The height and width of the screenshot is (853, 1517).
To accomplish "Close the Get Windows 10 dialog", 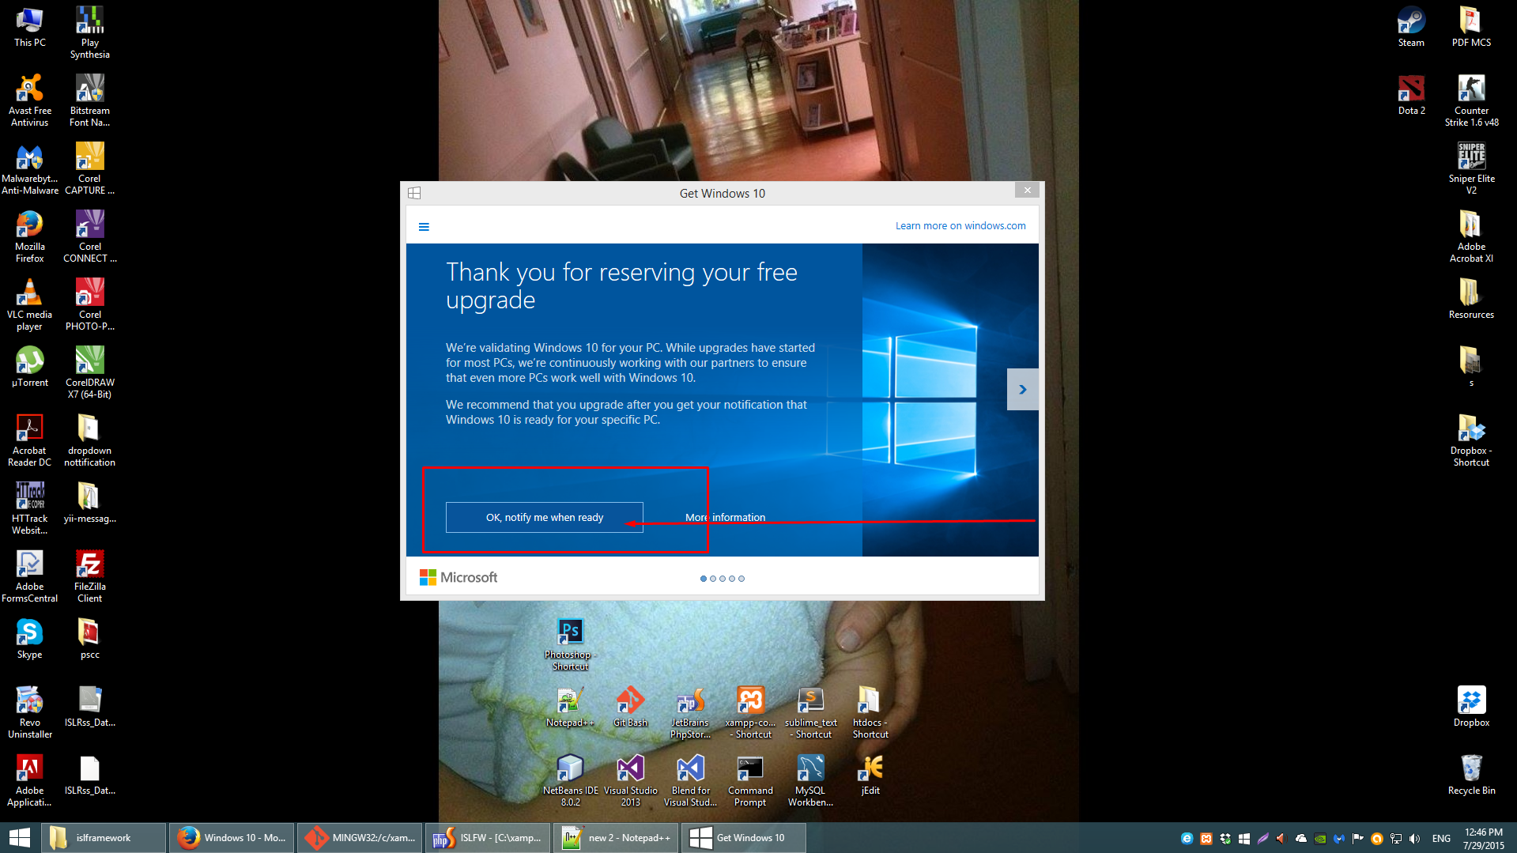I will [x=1027, y=191].
